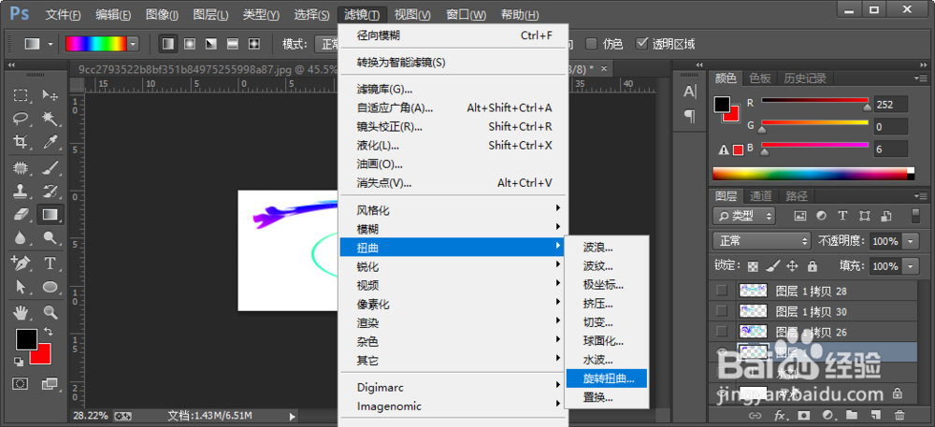Toggle the layer filter switch

(x=916, y=215)
